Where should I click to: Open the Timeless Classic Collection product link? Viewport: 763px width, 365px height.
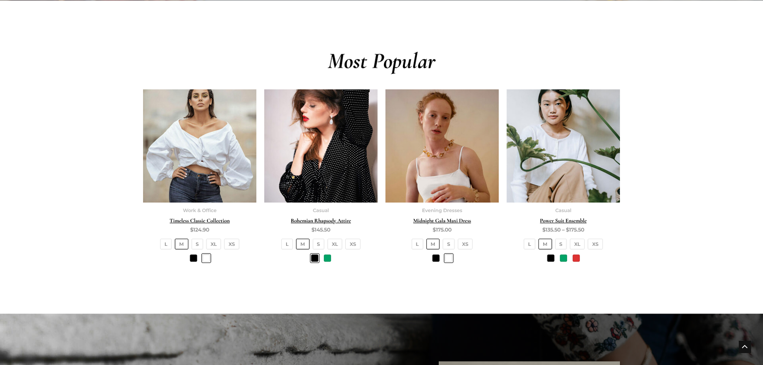pyautogui.click(x=200, y=221)
